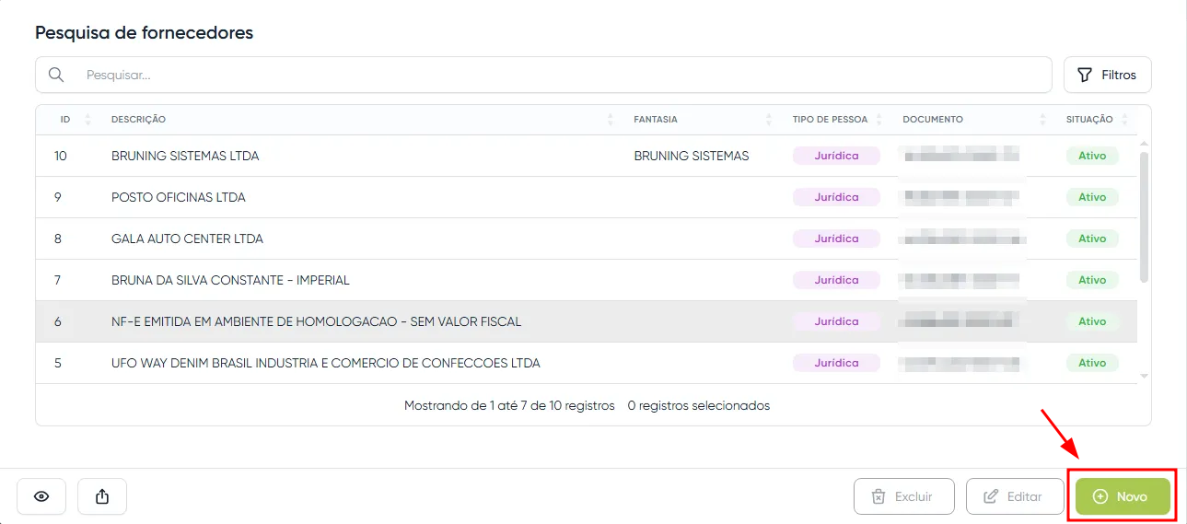Viewport: 1187px width, 524px height.
Task: Select the GALA AUTO CENTER LTDA row
Action: tap(187, 239)
